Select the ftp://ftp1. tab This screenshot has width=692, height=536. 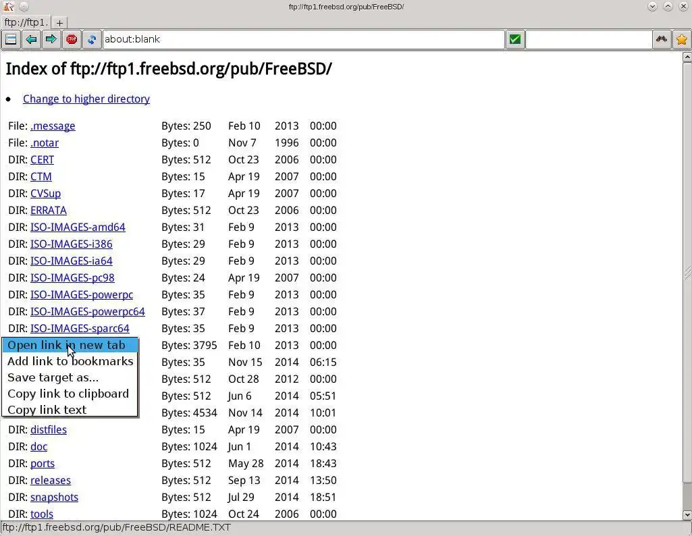(26, 22)
